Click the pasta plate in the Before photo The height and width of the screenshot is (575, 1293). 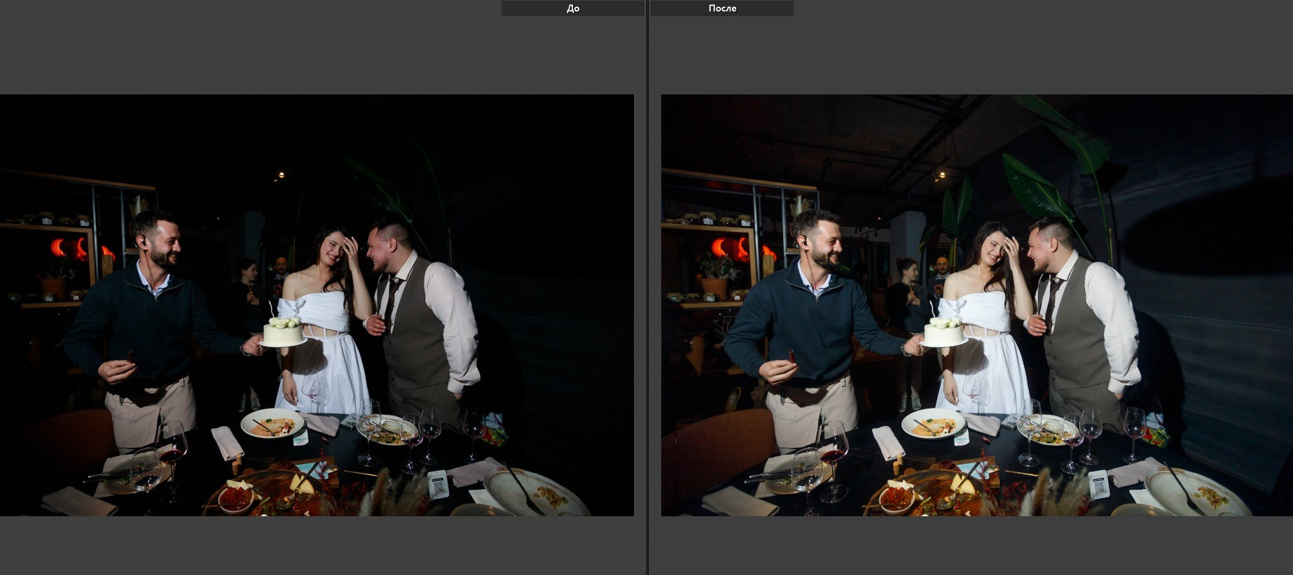click(272, 423)
